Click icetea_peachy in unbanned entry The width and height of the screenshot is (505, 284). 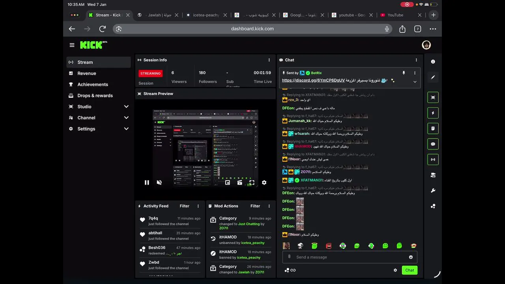click(x=253, y=243)
